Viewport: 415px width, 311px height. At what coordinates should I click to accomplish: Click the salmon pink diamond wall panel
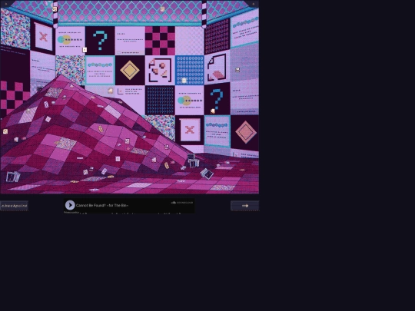point(245,132)
